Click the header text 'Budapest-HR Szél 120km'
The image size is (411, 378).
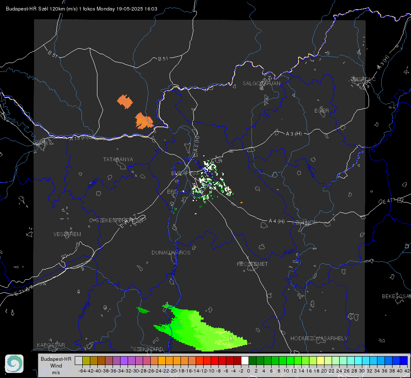(35, 9)
